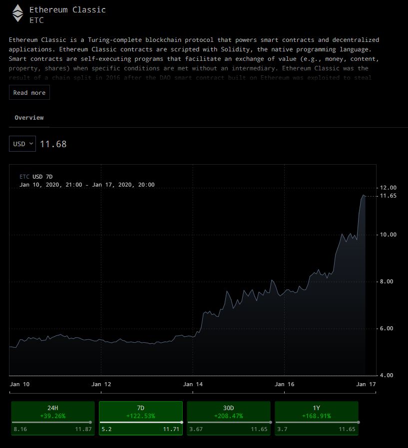The image size is (408, 448).
Task: Click the 11.65 current price marker label
Action: point(388,196)
